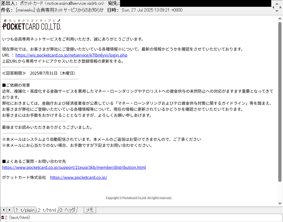Click the up arrow in the header navigation pad
The image size is (283, 222).
pos(277,4)
